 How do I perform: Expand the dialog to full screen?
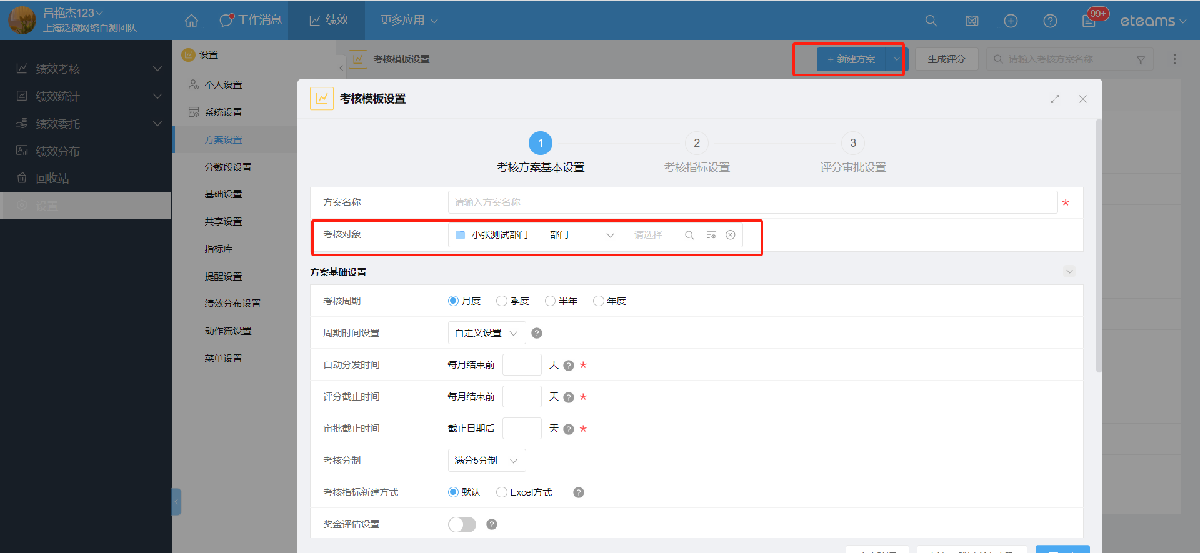[1055, 99]
